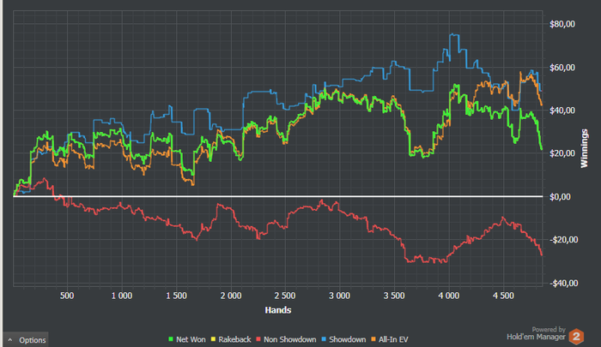The width and height of the screenshot is (601, 347).
Task: Click the -$20,00 axis label
Action: tap(563, 240)
